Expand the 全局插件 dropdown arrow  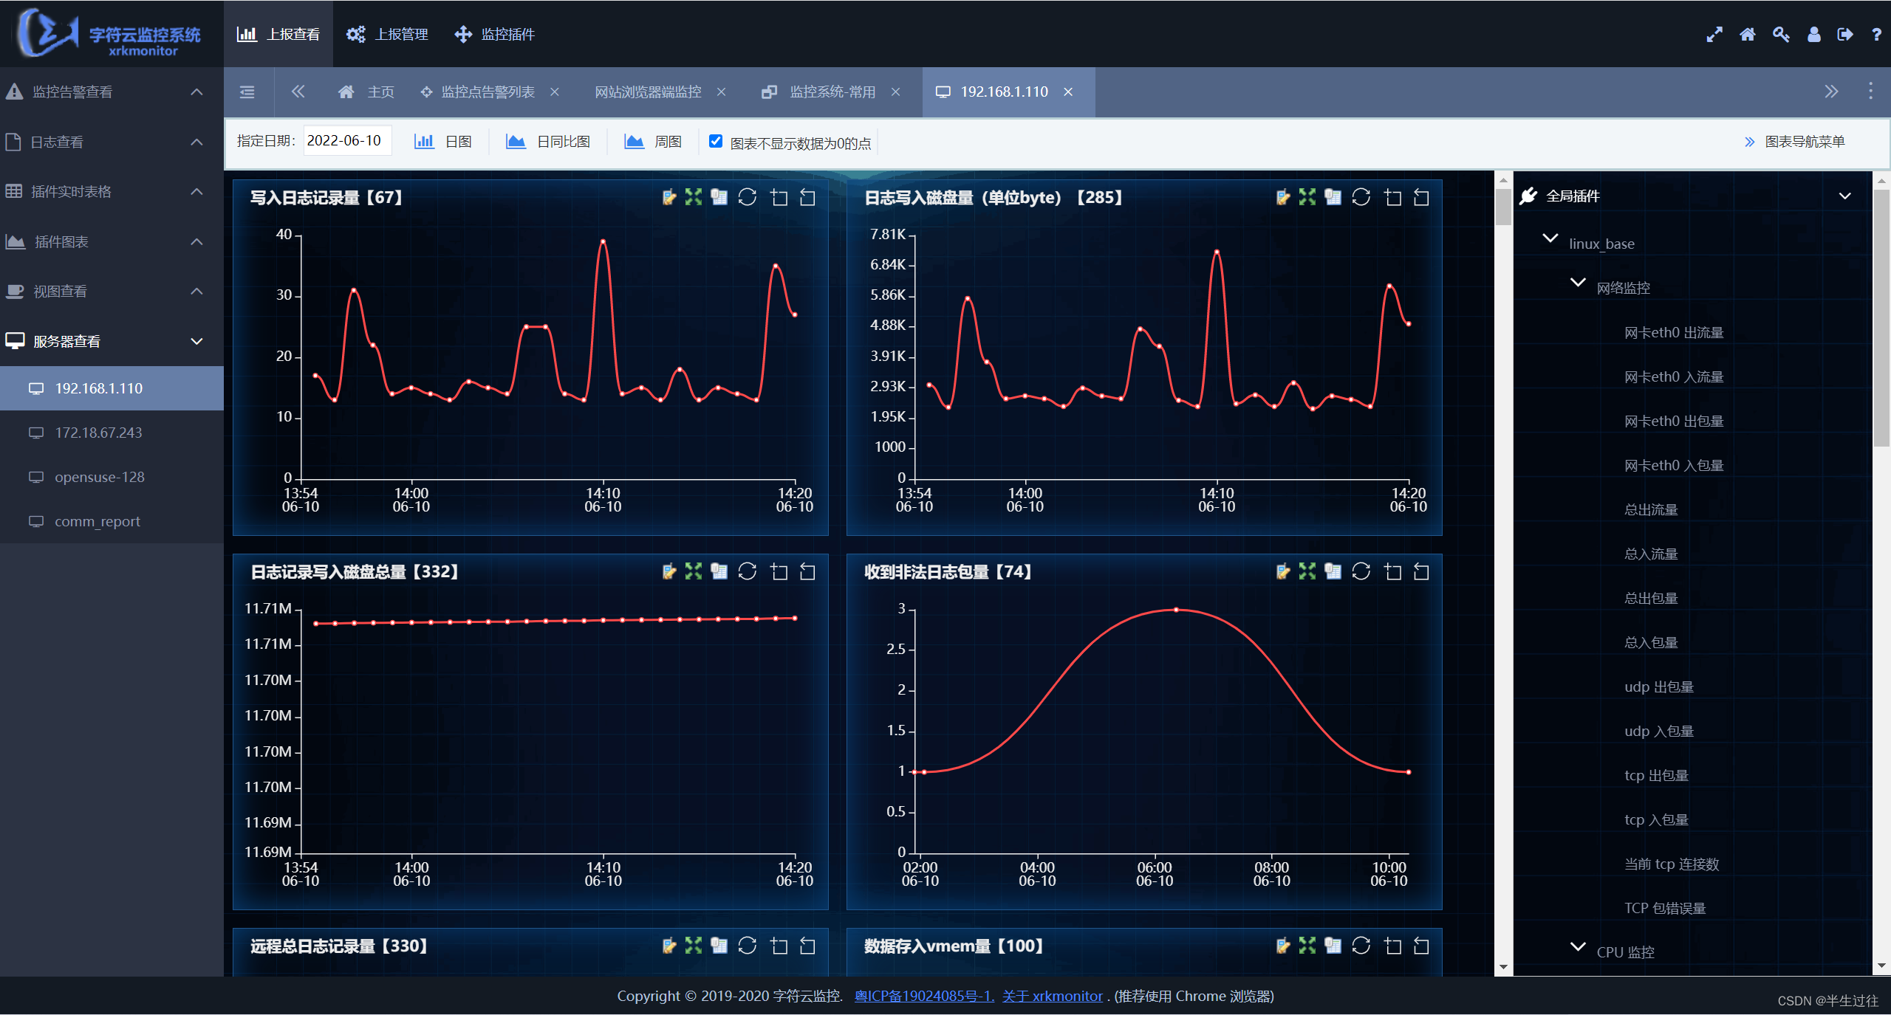click(x=1844, y=196)
